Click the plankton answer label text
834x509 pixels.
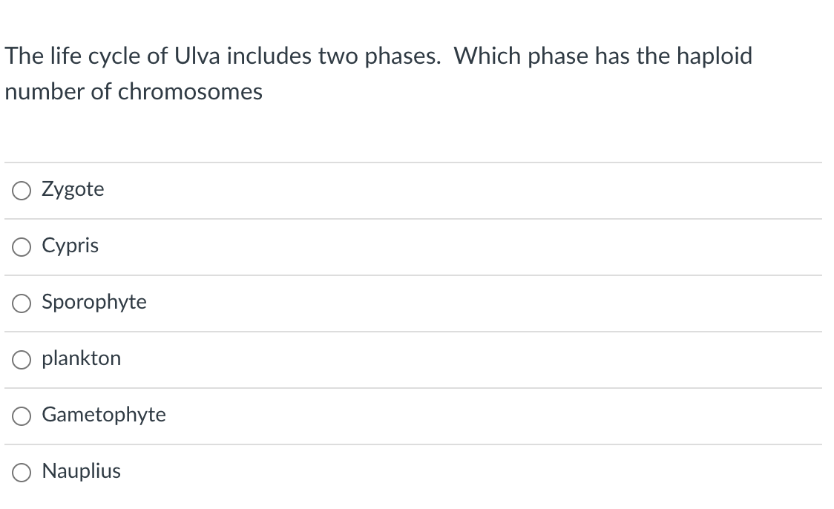pos(82,358)
